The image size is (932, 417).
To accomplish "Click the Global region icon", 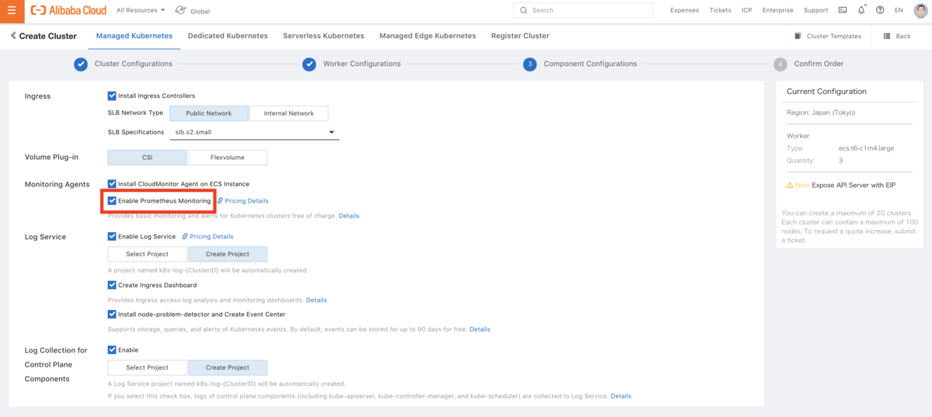I will coord(180,11).
